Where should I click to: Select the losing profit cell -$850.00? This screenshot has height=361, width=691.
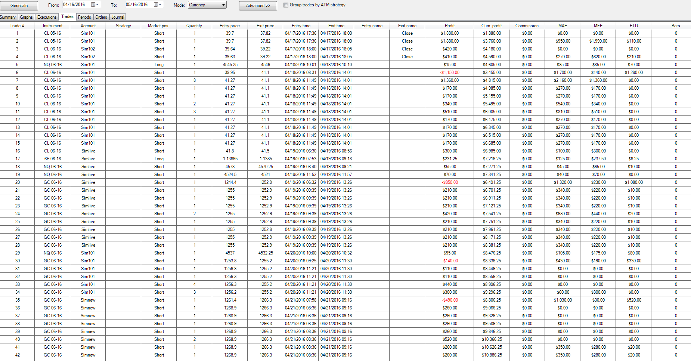click(x=450, y=182)
